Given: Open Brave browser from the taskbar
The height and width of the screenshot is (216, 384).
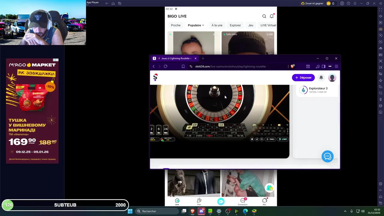Looking at the screenshot, I should [193, 211].
